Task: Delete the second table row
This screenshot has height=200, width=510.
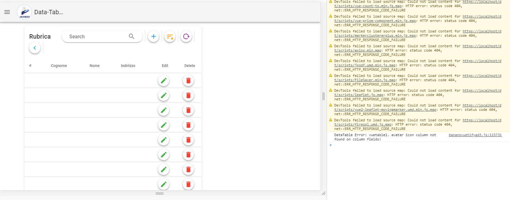Action: (188, 95)
